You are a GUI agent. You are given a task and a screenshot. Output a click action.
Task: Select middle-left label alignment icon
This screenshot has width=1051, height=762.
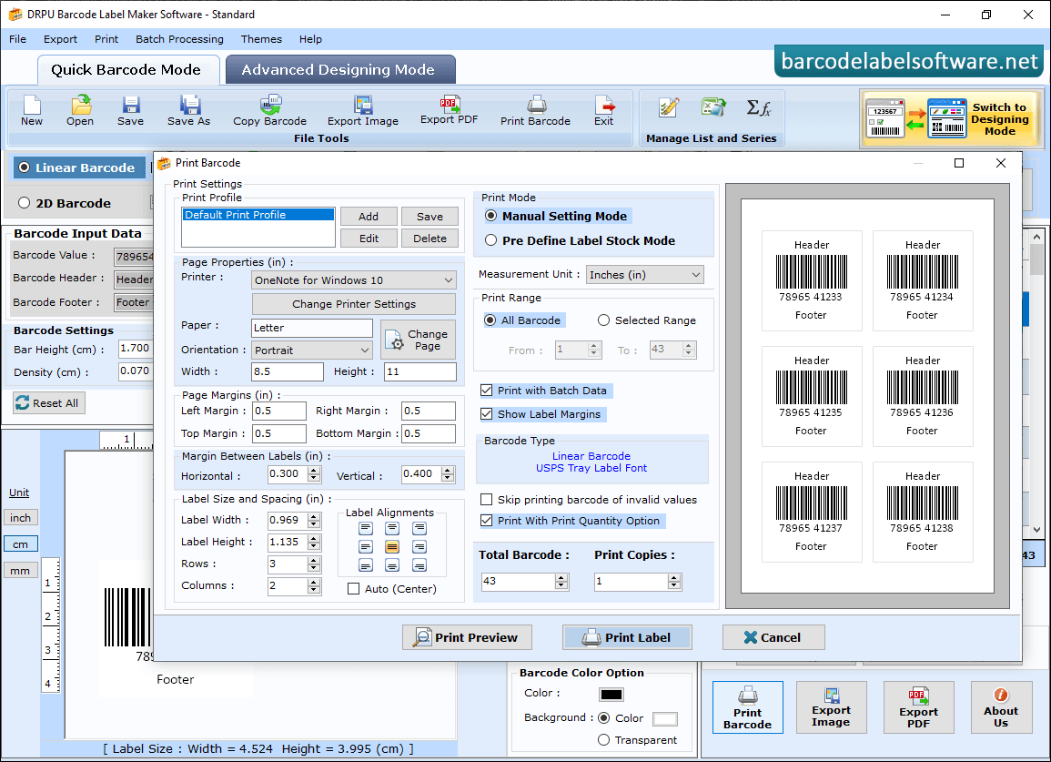click(365, 547)
